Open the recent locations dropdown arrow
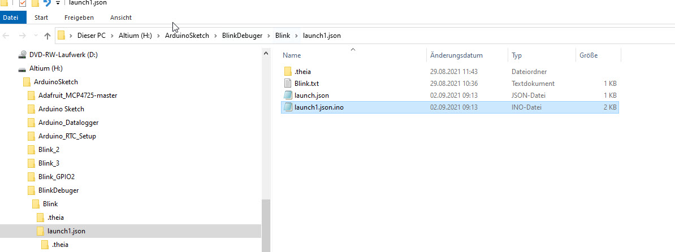675x252 pixels. (36, 36)
